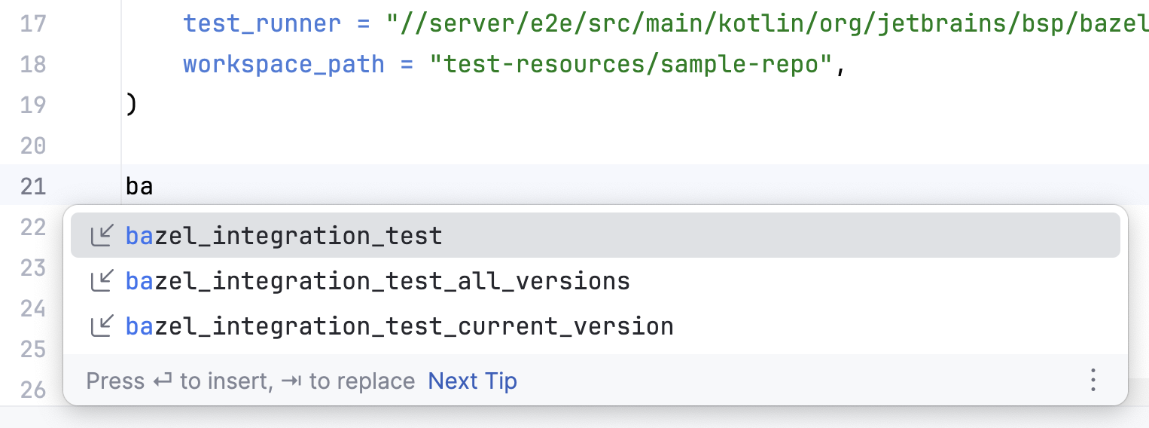1149x428 pixels.
Task: Choose bazel_integration_test_all_versions from the completion list
Action: coord(378,282)
